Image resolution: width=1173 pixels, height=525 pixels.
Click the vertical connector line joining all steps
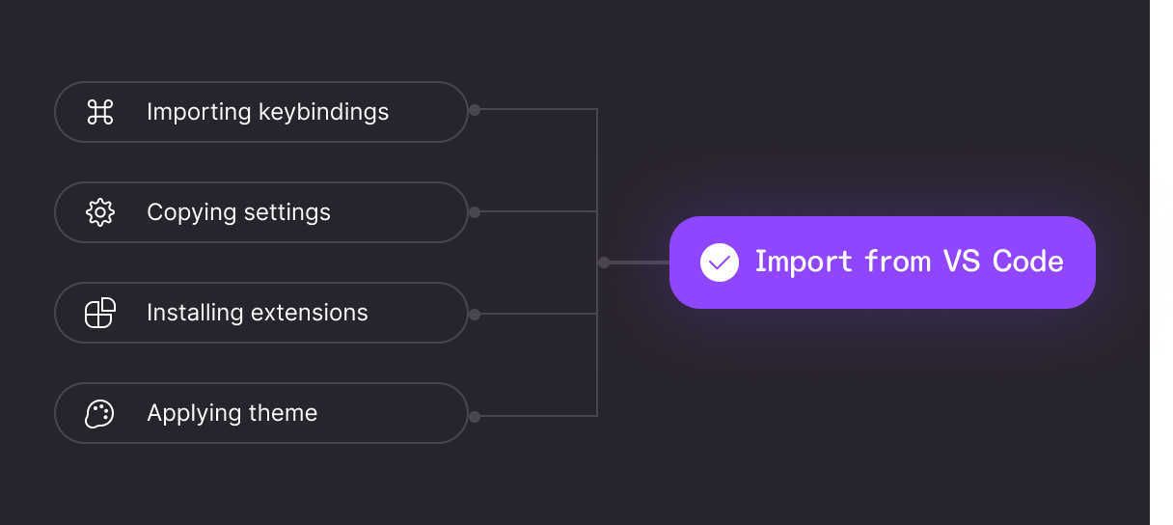(597, 262)
